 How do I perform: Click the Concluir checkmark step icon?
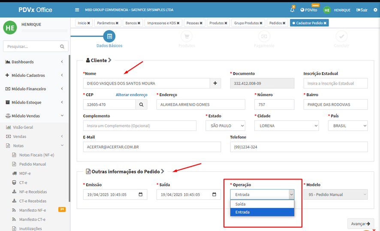tap(341, 36)
